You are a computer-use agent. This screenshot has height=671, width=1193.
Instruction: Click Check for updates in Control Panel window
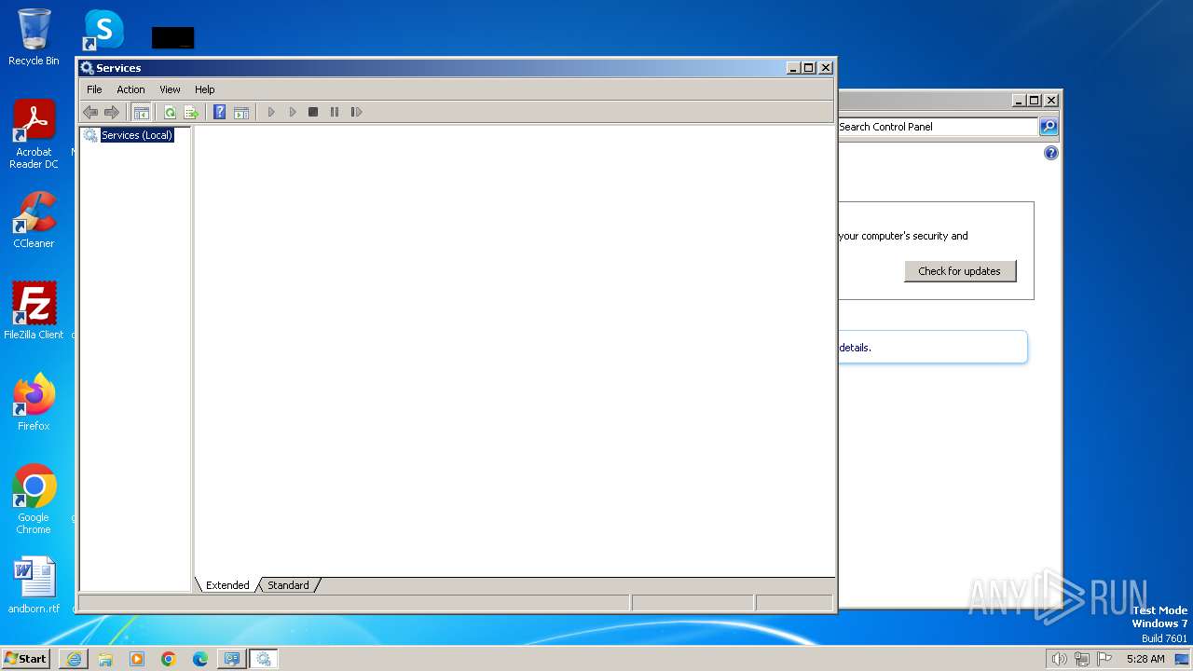tap(960, 271)
